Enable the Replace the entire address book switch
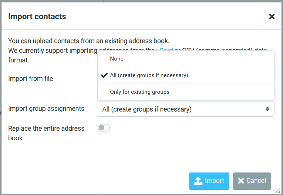 [x=104, y=128]
